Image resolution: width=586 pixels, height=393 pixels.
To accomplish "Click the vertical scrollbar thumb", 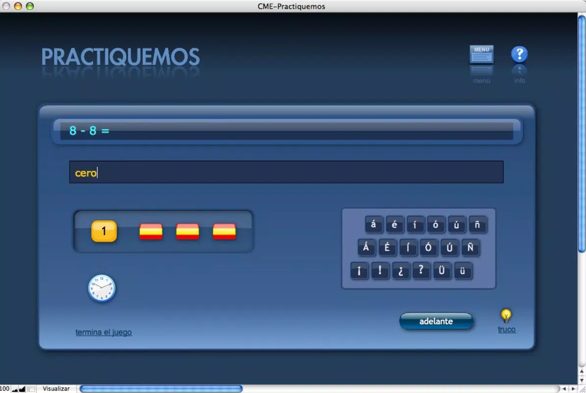I will pyautogui.click(x=582, y=134).
